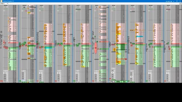Click the large red trade ellipse in AFKS column
Image resolution: width=182 pixels, height=102 pixels.
(x=96, y=48)
